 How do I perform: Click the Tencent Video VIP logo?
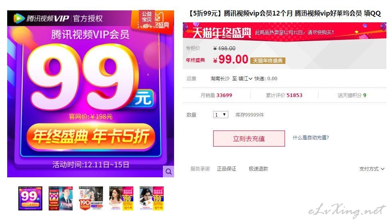point(41,18)
